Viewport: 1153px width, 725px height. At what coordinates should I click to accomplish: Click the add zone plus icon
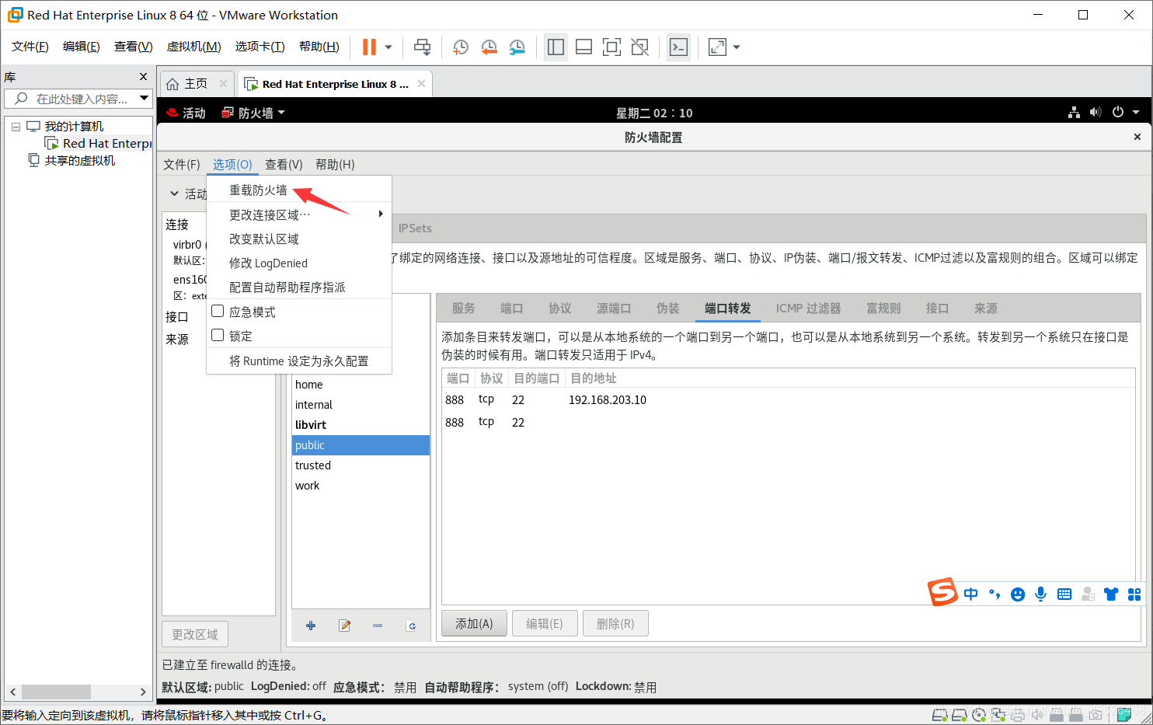[311, 626]
